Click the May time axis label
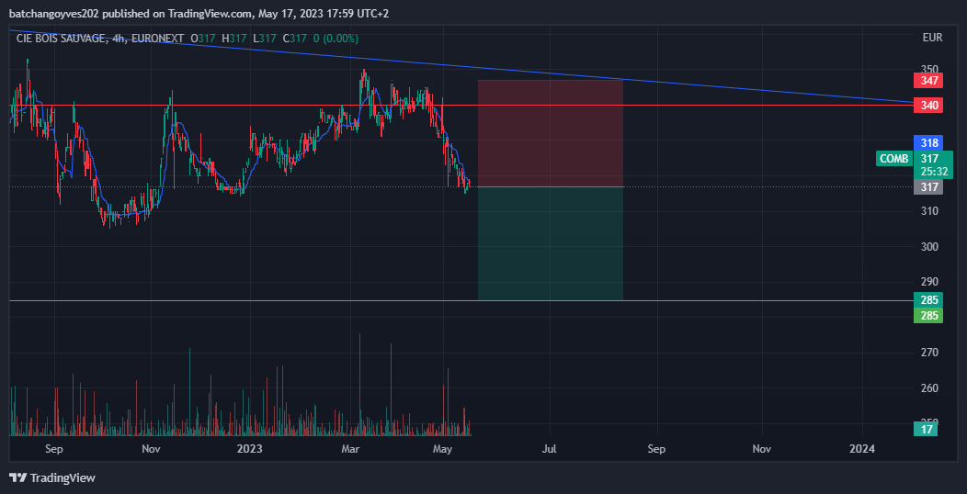The image size is (967, 494). (443, 449)
